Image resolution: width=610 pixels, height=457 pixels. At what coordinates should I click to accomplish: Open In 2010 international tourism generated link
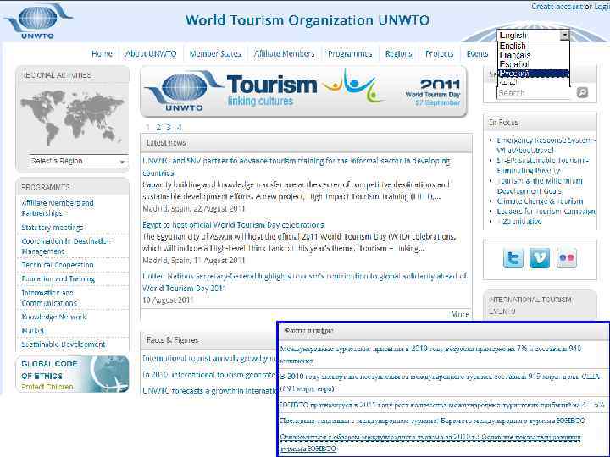tap(209, 375)
